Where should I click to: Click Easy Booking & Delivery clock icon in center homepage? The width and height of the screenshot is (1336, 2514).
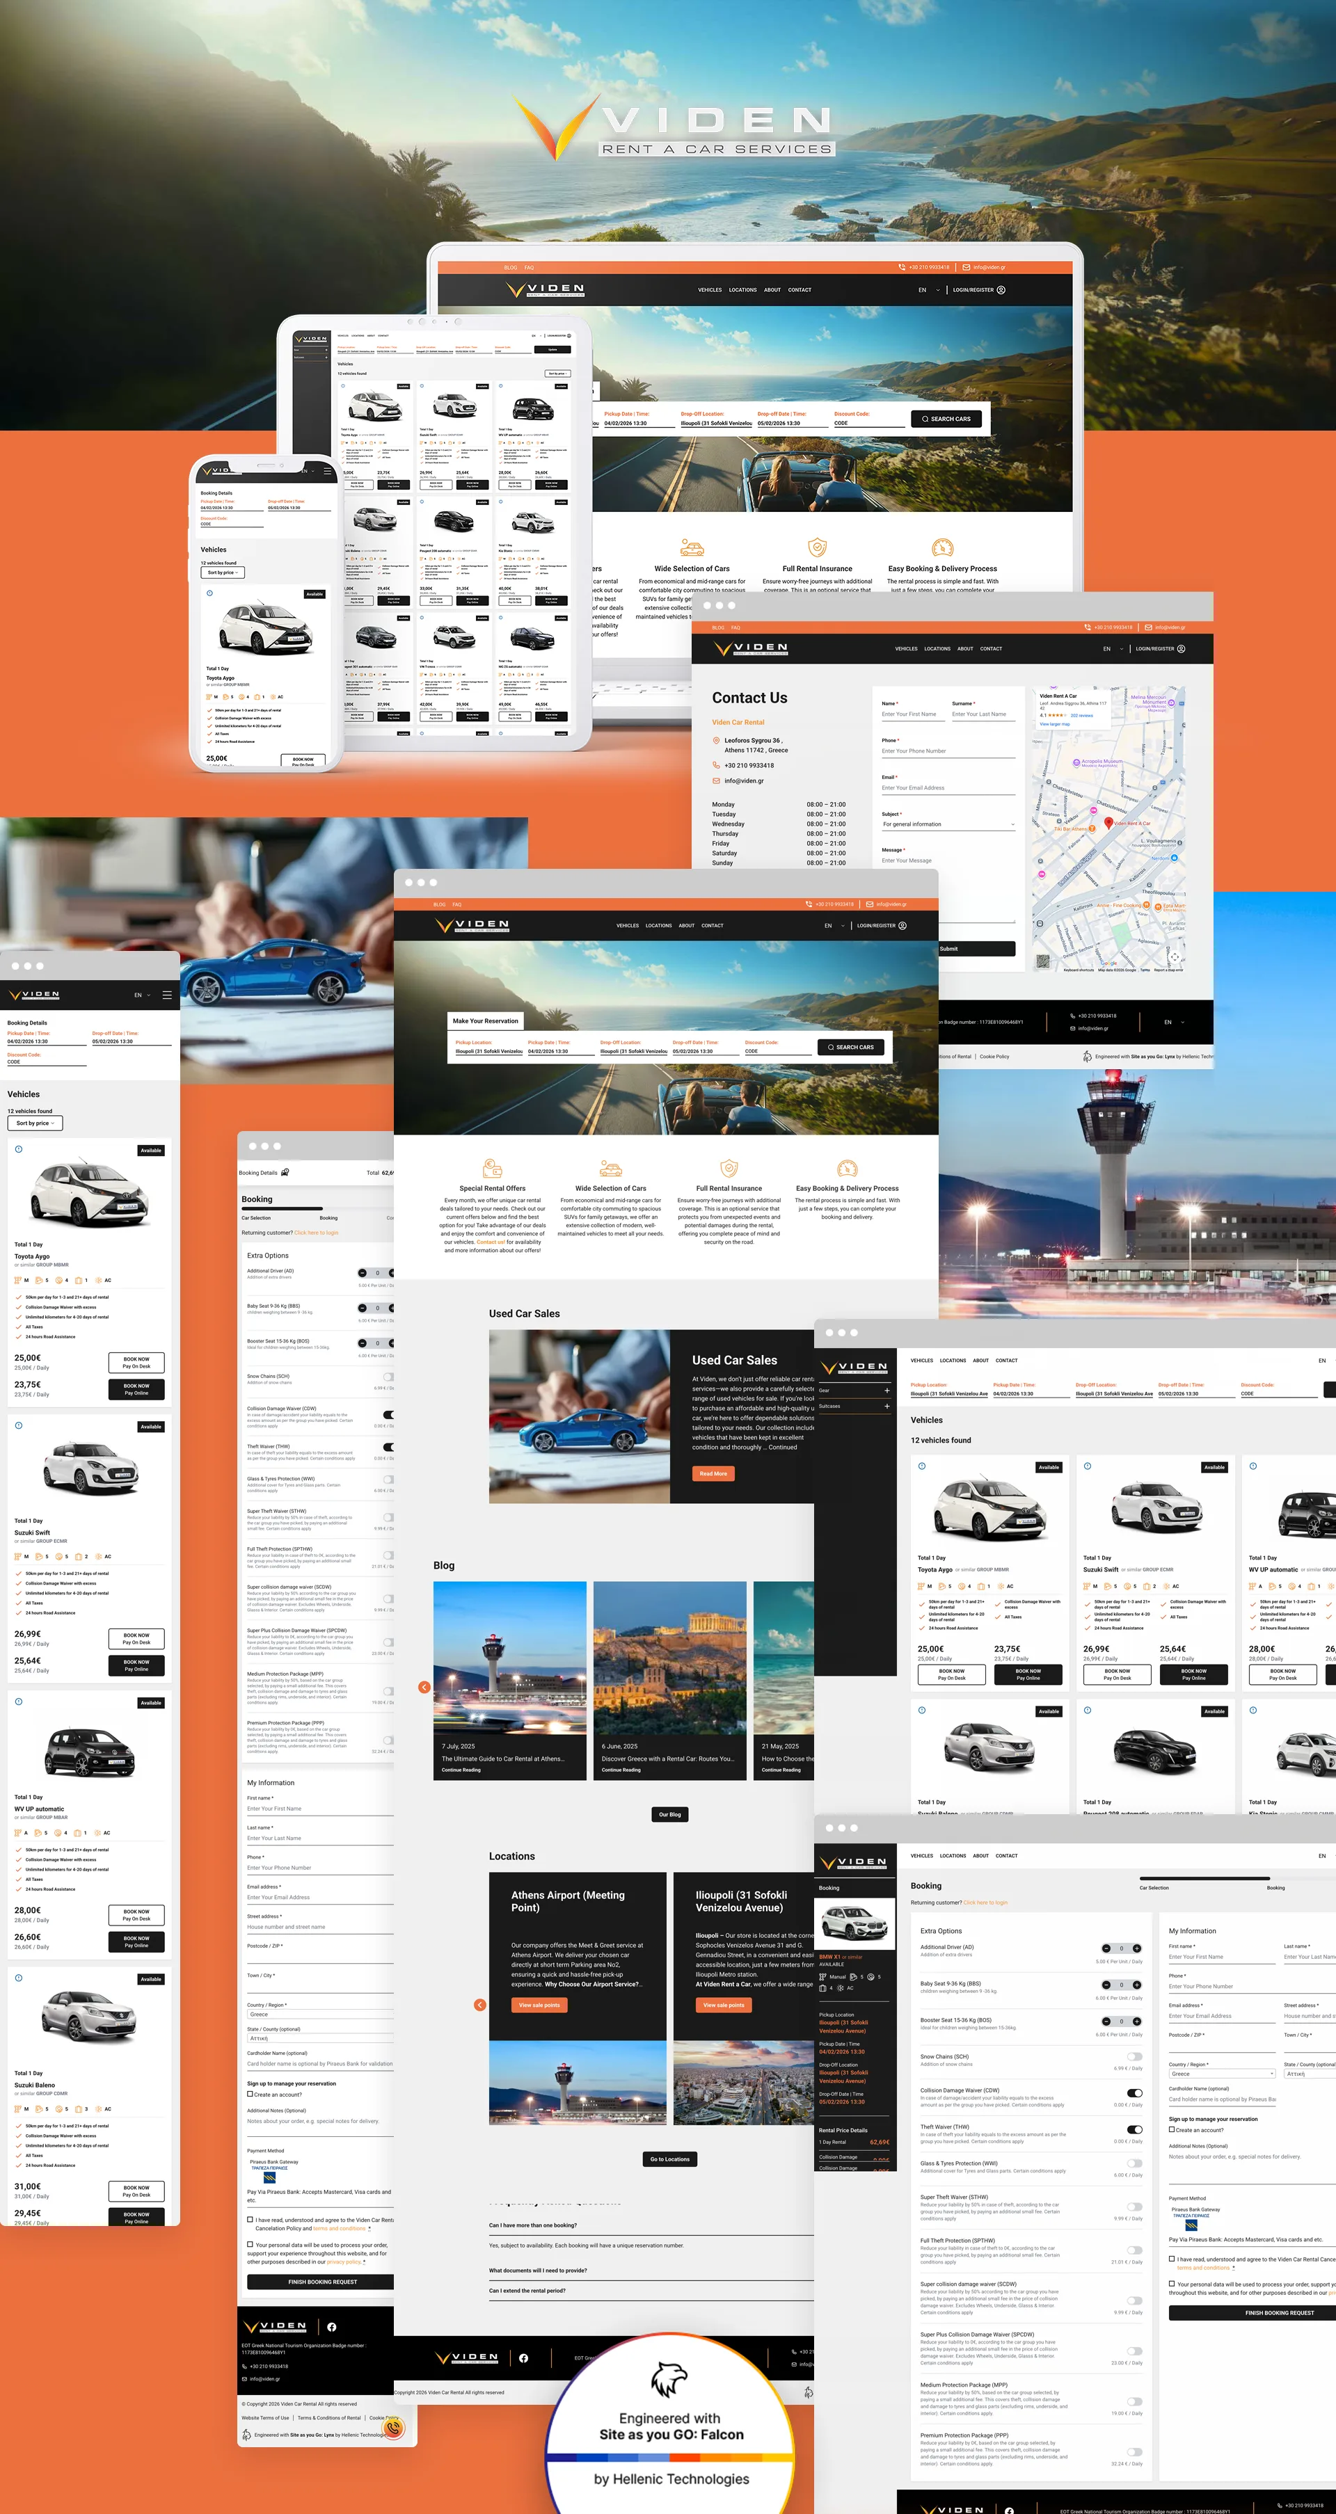coord(847,1168)
